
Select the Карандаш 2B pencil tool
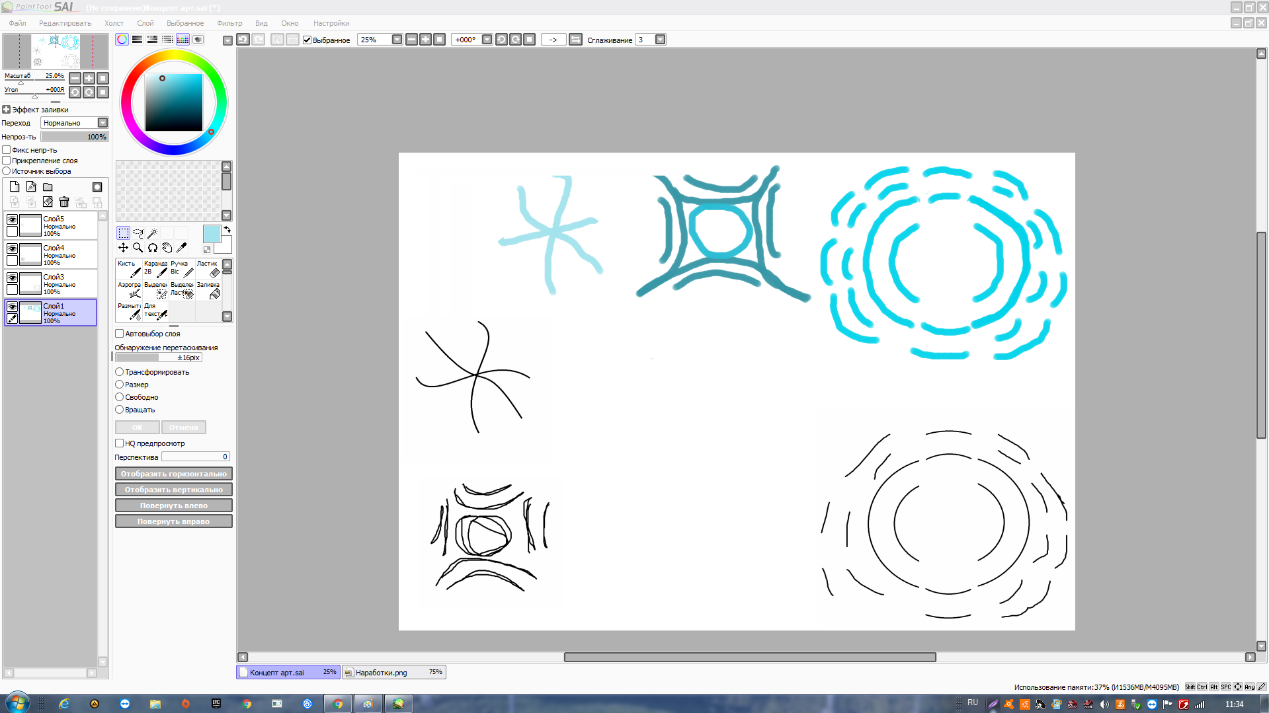point(155,268)
